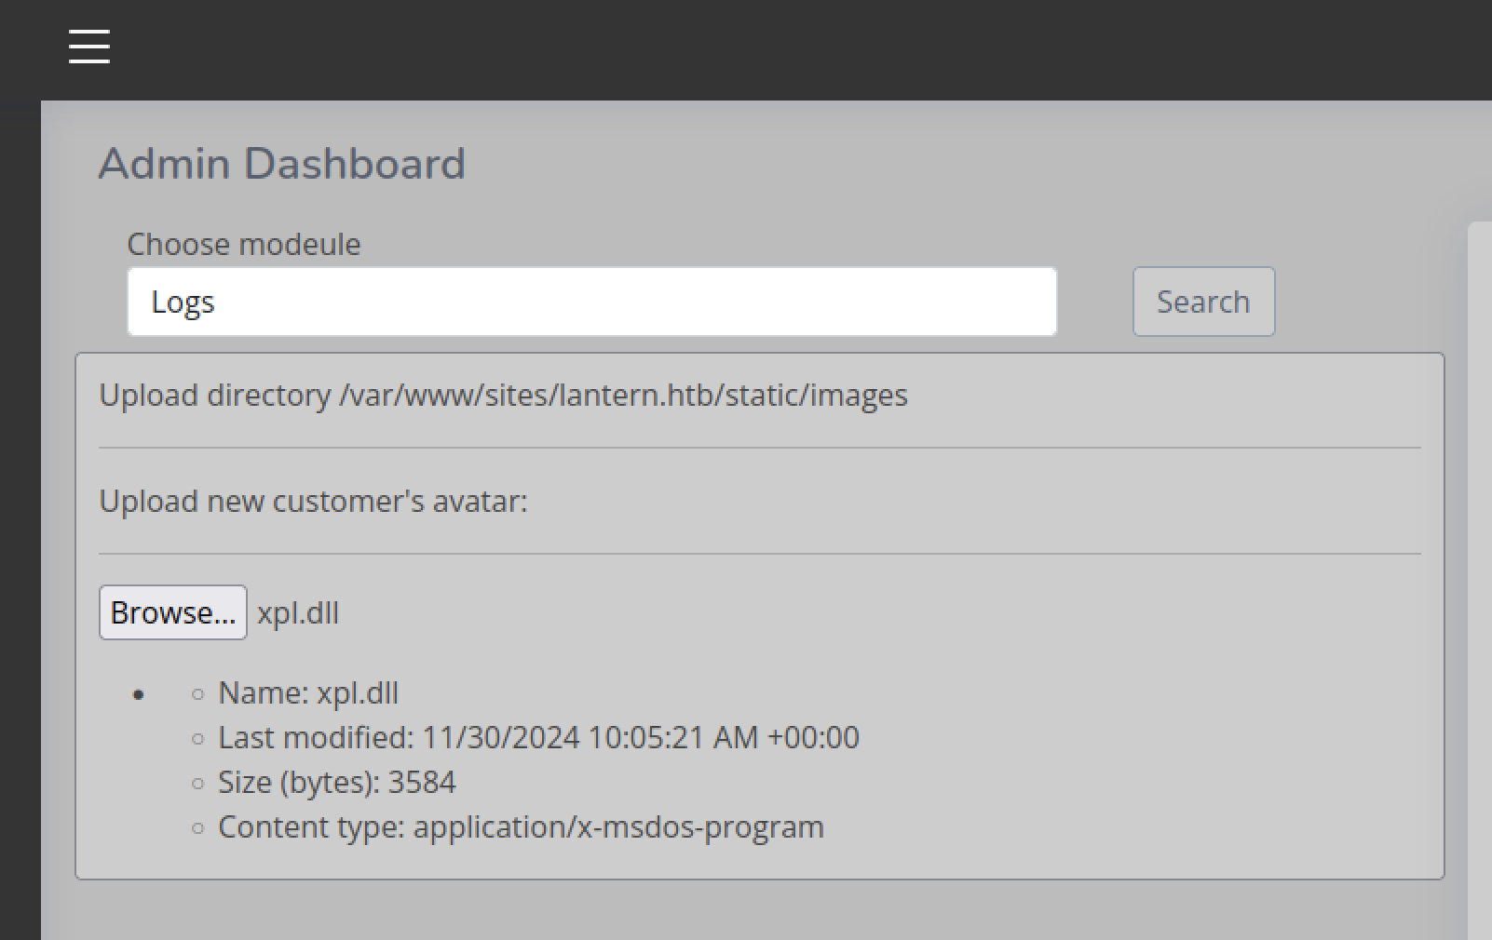Click the dark left sidebar strip

pyautogui.click(x=20, y=521)
